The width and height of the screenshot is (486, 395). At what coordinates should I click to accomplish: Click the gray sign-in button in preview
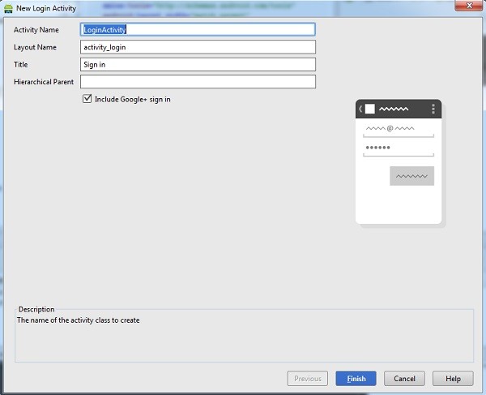pyautogui.click(x=411, y=176)
